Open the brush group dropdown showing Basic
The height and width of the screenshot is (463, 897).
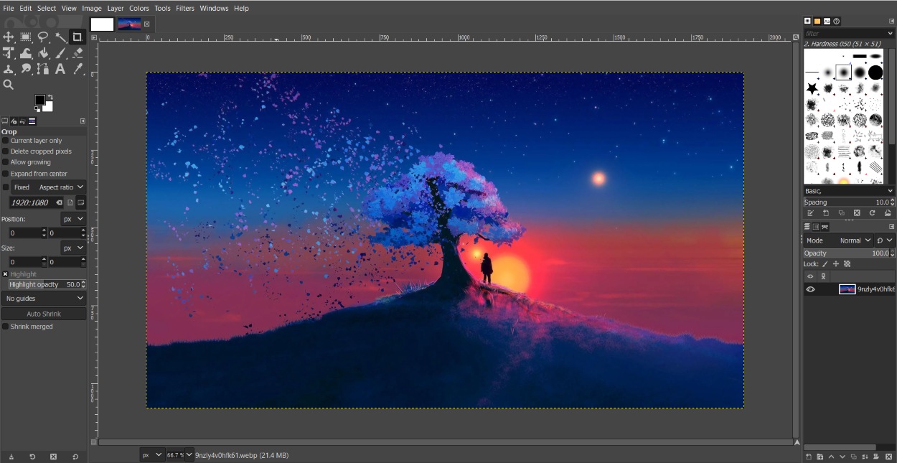[847, 191]
